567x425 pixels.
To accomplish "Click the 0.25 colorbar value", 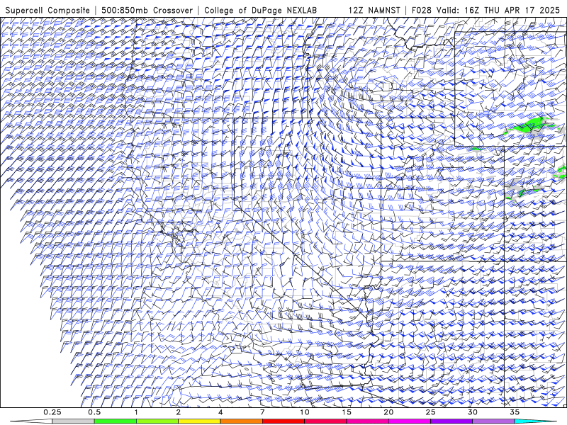I will tap(52, 412).
